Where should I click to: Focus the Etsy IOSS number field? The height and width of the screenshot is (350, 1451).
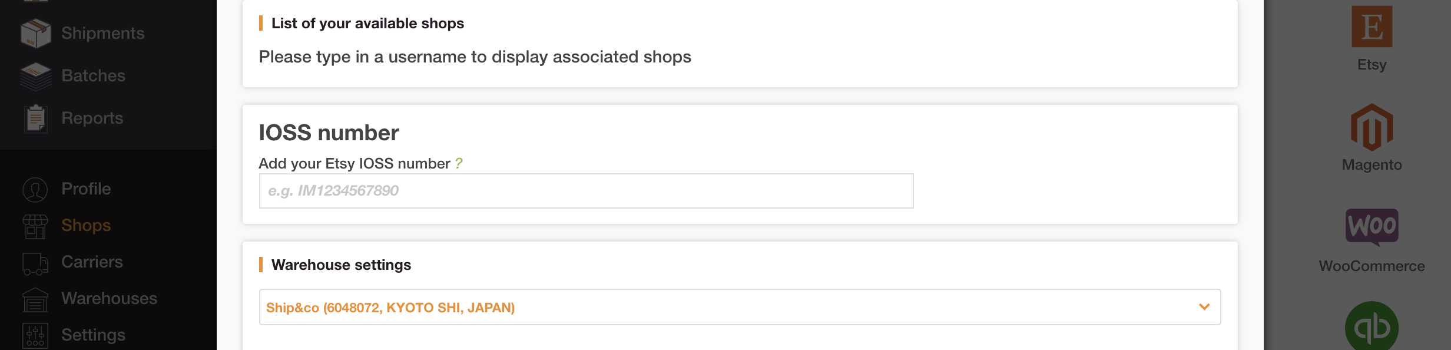pyautogui.click(x=586, y=191)
